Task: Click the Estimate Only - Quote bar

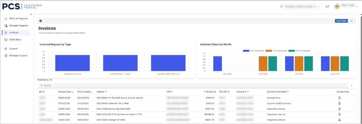Action: [x=120, y=63]
